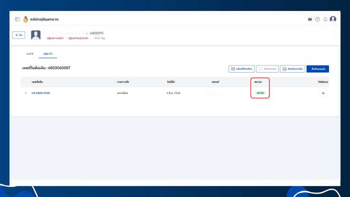Click the patient avatar picture

coord(36,35)
